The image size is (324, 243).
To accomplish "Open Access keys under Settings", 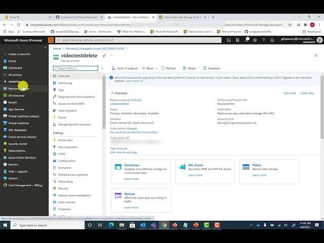I will pos(65,140).
